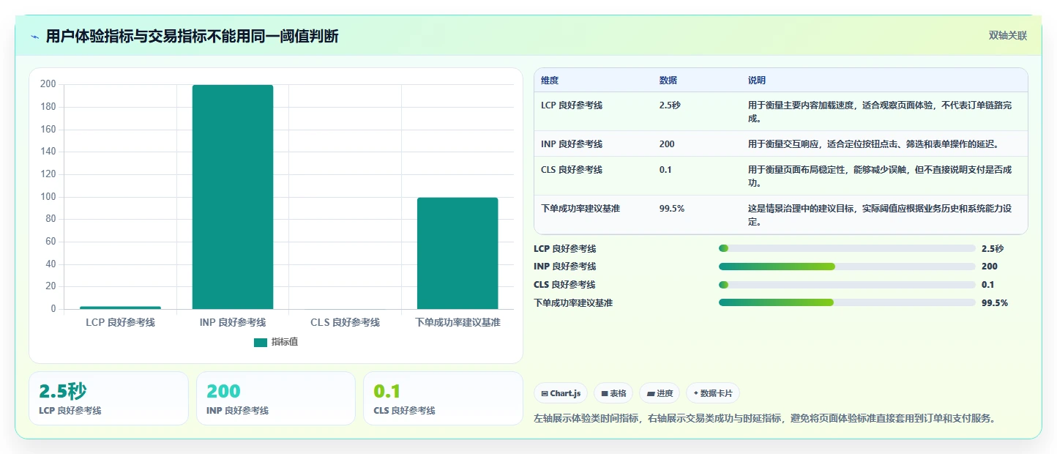Click the small LCP 良好参考线 chart bar

[x=120, y=308]
